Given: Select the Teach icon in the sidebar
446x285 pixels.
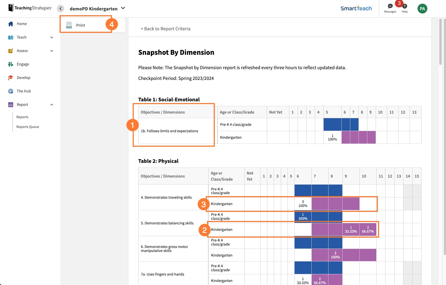Looking at the screenshot, I should click(x=10, y=37).
